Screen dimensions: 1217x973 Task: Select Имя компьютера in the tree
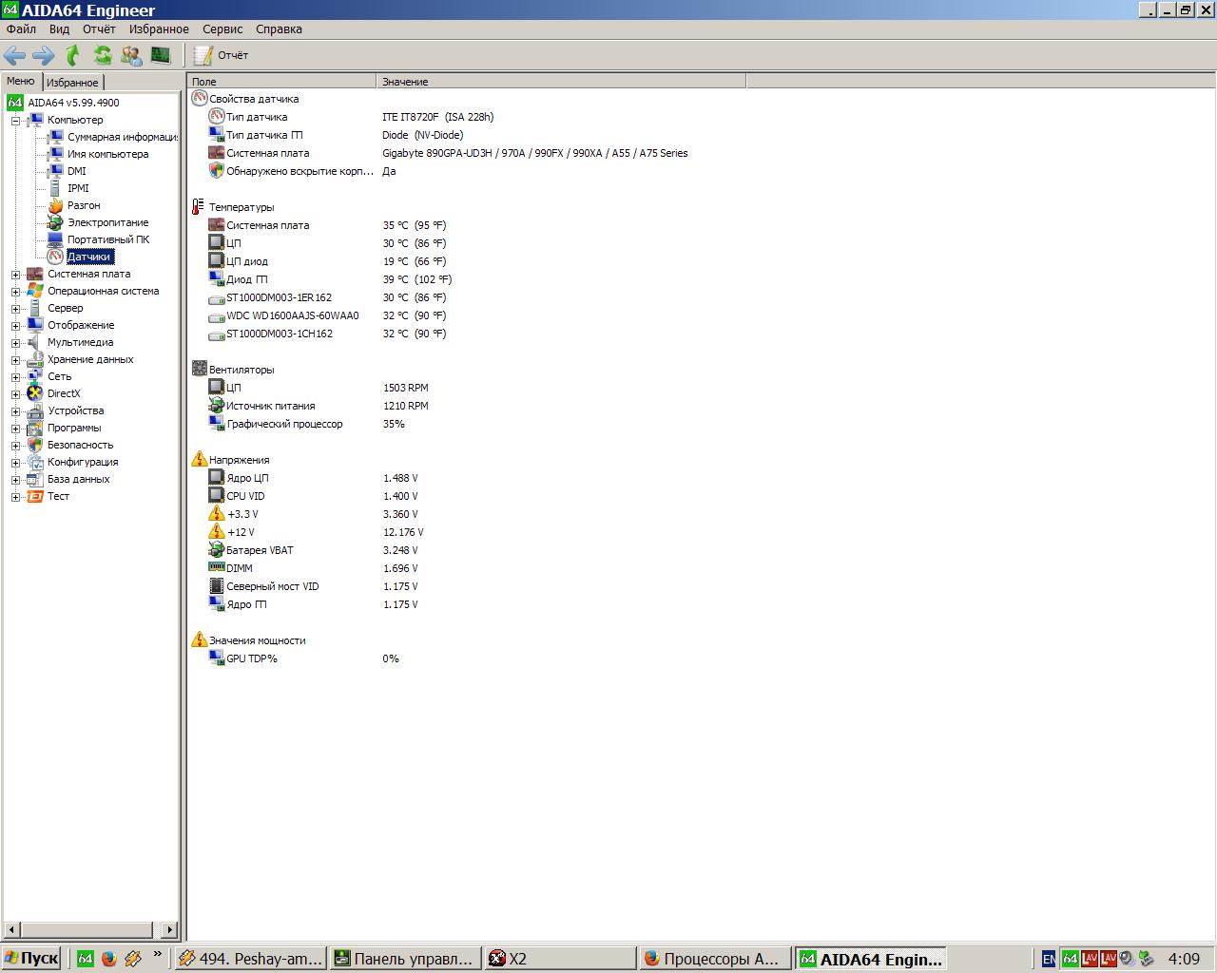pos(107,154)
